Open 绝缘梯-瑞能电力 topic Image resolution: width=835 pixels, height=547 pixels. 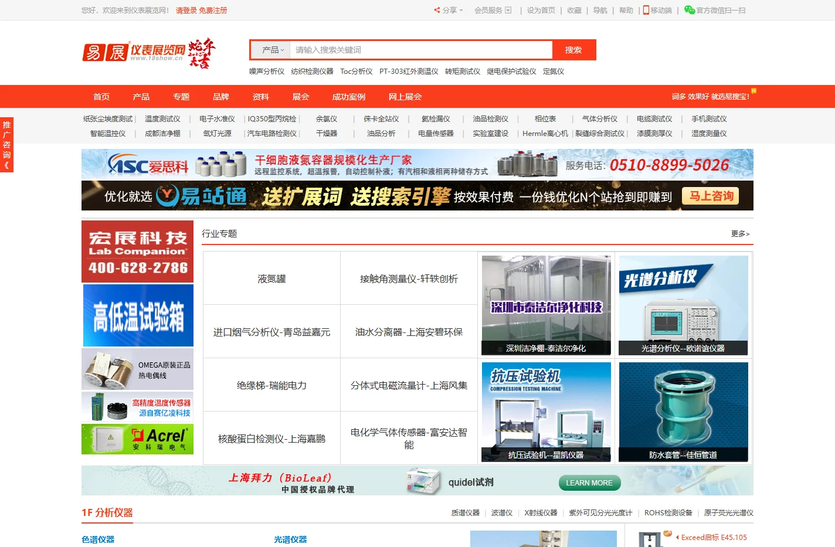coord(271,385)
